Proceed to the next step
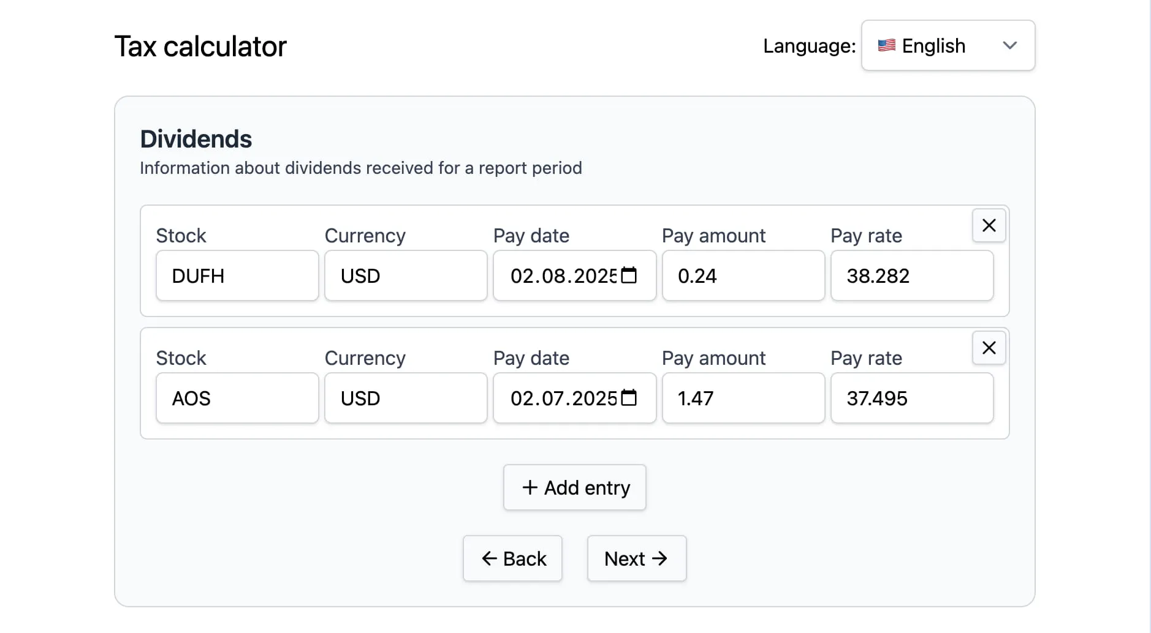Viewport: 1151px width, 633px height. click(636, 558)
